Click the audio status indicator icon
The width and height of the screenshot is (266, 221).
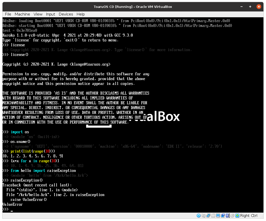204,216
